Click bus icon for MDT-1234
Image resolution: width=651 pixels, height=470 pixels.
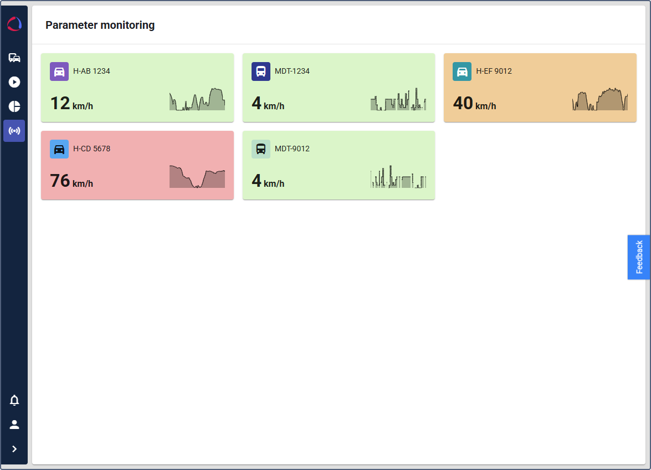tap(261, 71)
